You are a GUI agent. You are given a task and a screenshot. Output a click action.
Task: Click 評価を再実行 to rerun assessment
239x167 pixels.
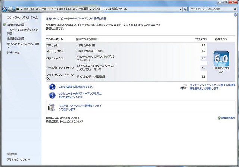click(228, 118)
